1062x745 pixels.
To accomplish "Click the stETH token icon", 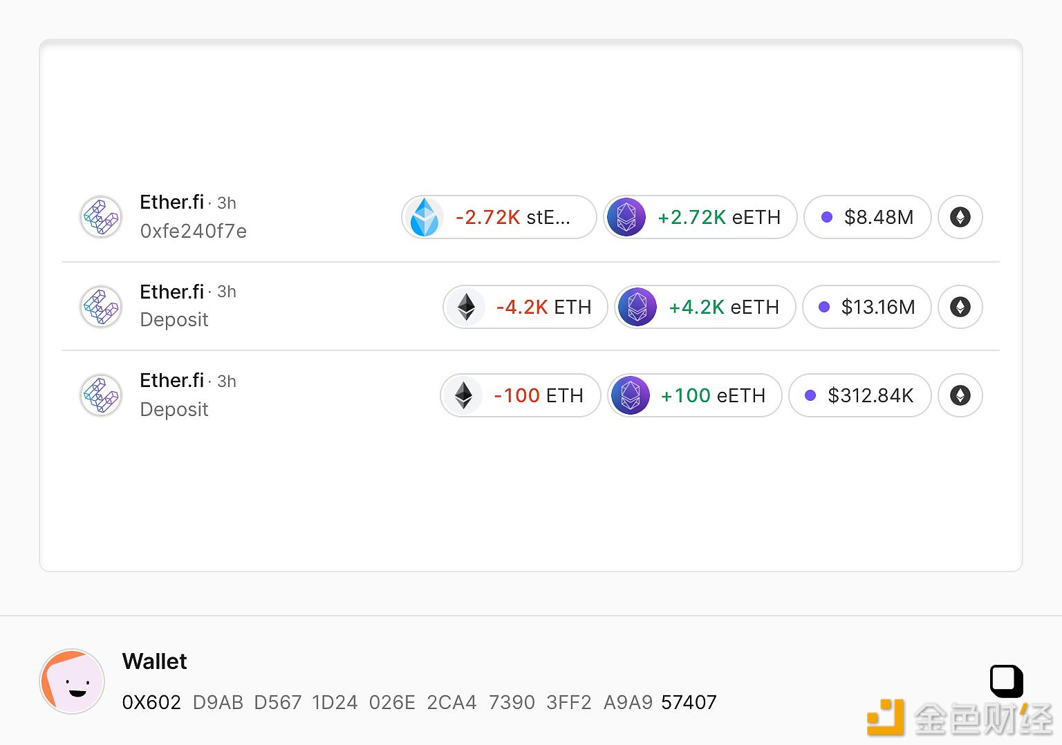I will click(424, 217).
